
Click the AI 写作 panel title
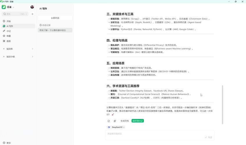43,9
